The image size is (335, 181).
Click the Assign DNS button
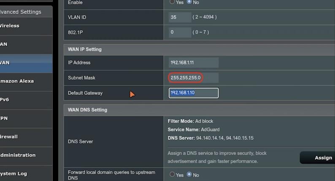tap(317, 158)
